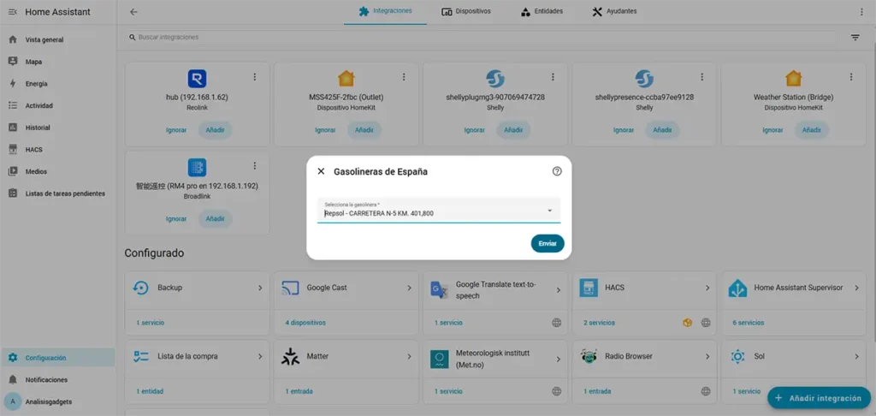Open Notificaciones in sidebar
Screen dimensions: 876x416
[x=58, y=380]
